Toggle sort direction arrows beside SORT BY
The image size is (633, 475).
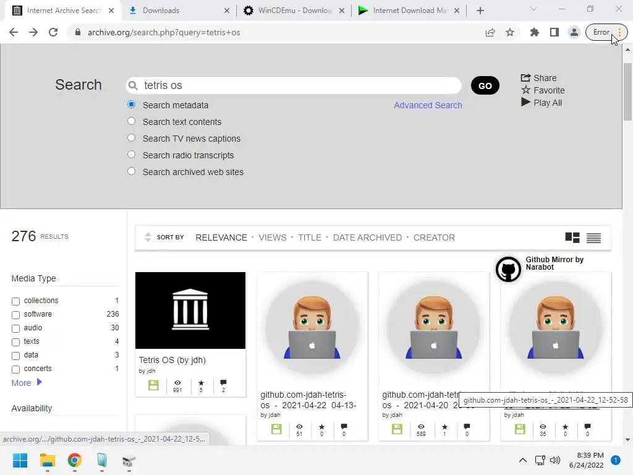click(148, 237)
